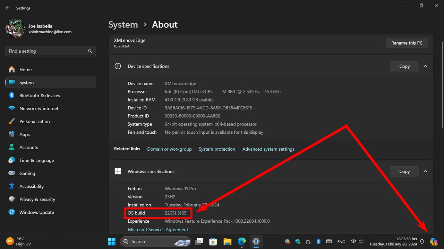Open File Explorer from the taskbar
Image resolution: width=444 pixels, height=249 pixels.
pyautogui.click(x=227, y=241)
